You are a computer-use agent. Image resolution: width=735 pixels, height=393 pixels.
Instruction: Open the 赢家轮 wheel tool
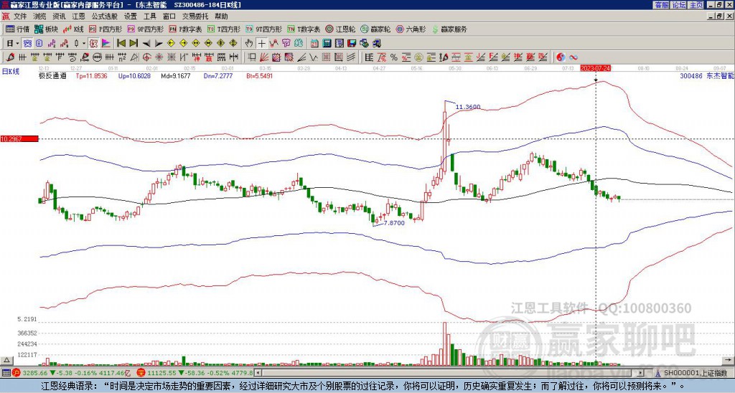375,29
